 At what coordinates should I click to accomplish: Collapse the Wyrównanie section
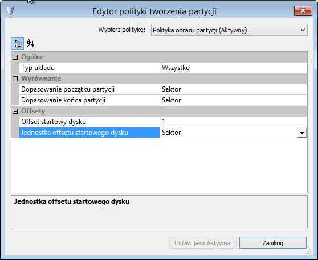pyautogui.click(x=15, y=79)
